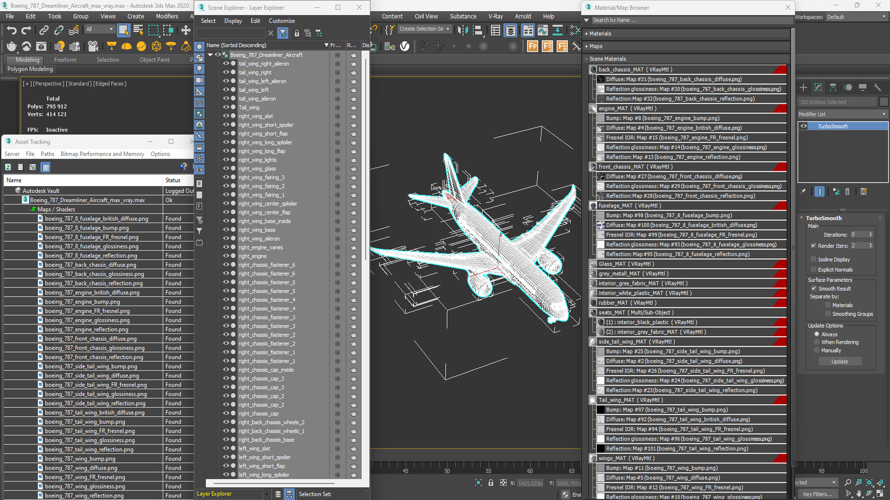Switch to the Hierarchy command panel tab
The width and height of the screenshot is (890, 500).
(833, 87)
